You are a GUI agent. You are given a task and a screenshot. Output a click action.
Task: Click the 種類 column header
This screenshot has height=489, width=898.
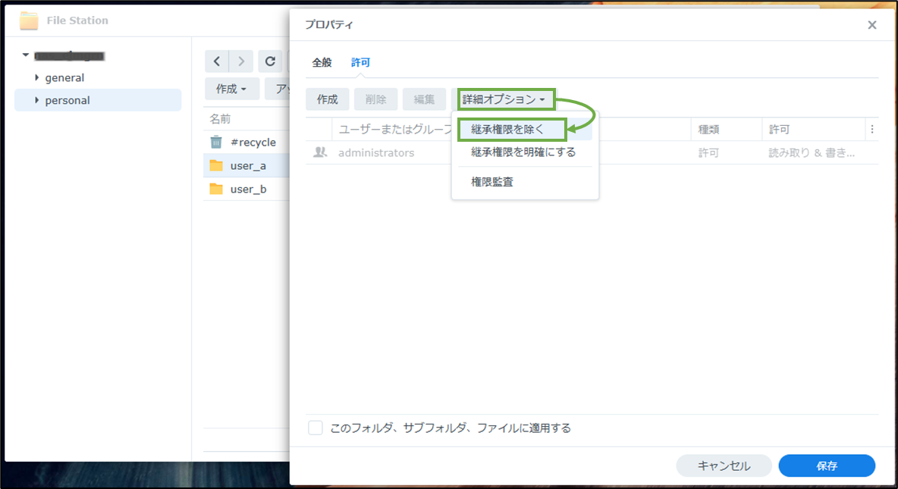pos(726,130)
